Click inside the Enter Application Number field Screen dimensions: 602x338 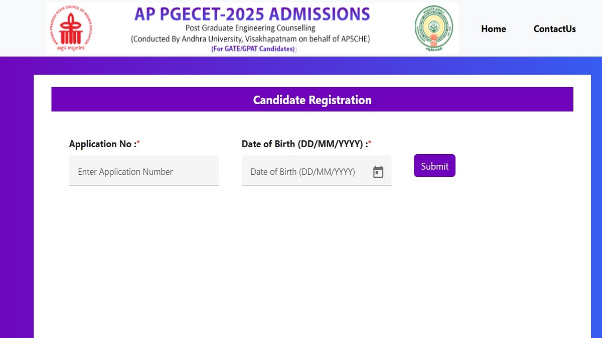(143, 170)
